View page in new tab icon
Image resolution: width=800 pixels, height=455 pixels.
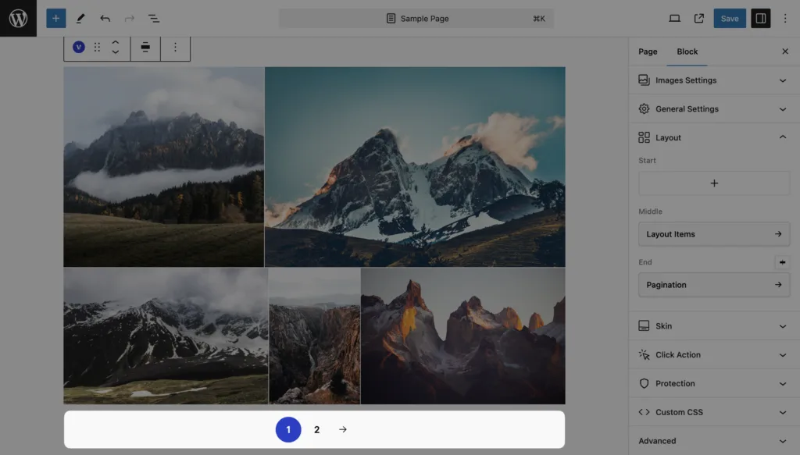699,19
